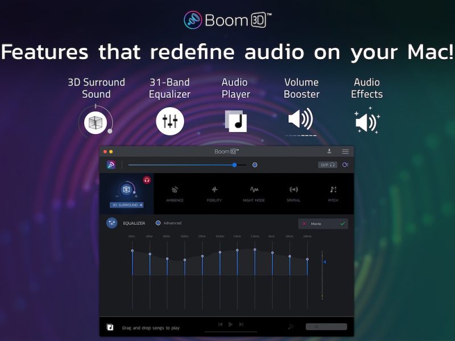The width and height of the screenshot is (455, 341).
Task: Toggle the Boom 3D power icon
Action: click(111, 165)
